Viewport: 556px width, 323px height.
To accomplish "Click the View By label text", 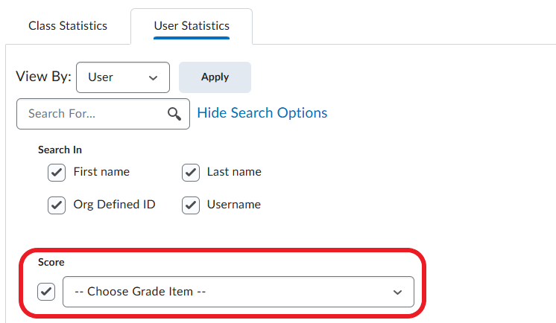I will click(x=43, y=77).
